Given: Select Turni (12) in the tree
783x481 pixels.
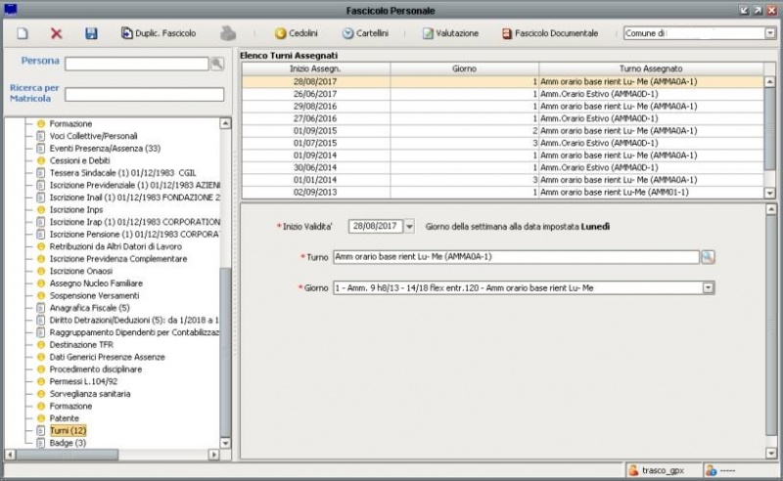Looking at the screenshot, I should [x=68, y=430].
